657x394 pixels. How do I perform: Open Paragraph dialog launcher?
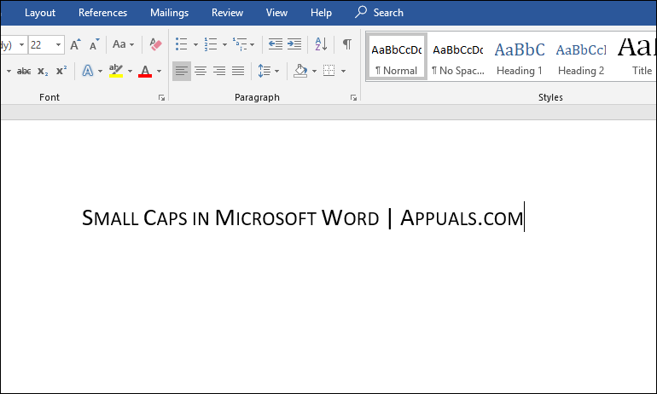click(x=353, y=97)
